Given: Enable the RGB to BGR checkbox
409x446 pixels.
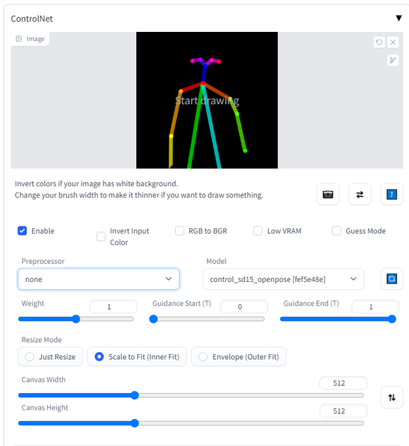Looking at the screenshot, I should (180, 231).
